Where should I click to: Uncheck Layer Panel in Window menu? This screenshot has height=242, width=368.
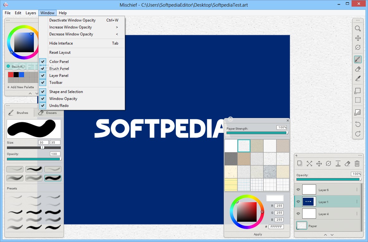click(43, 76)
